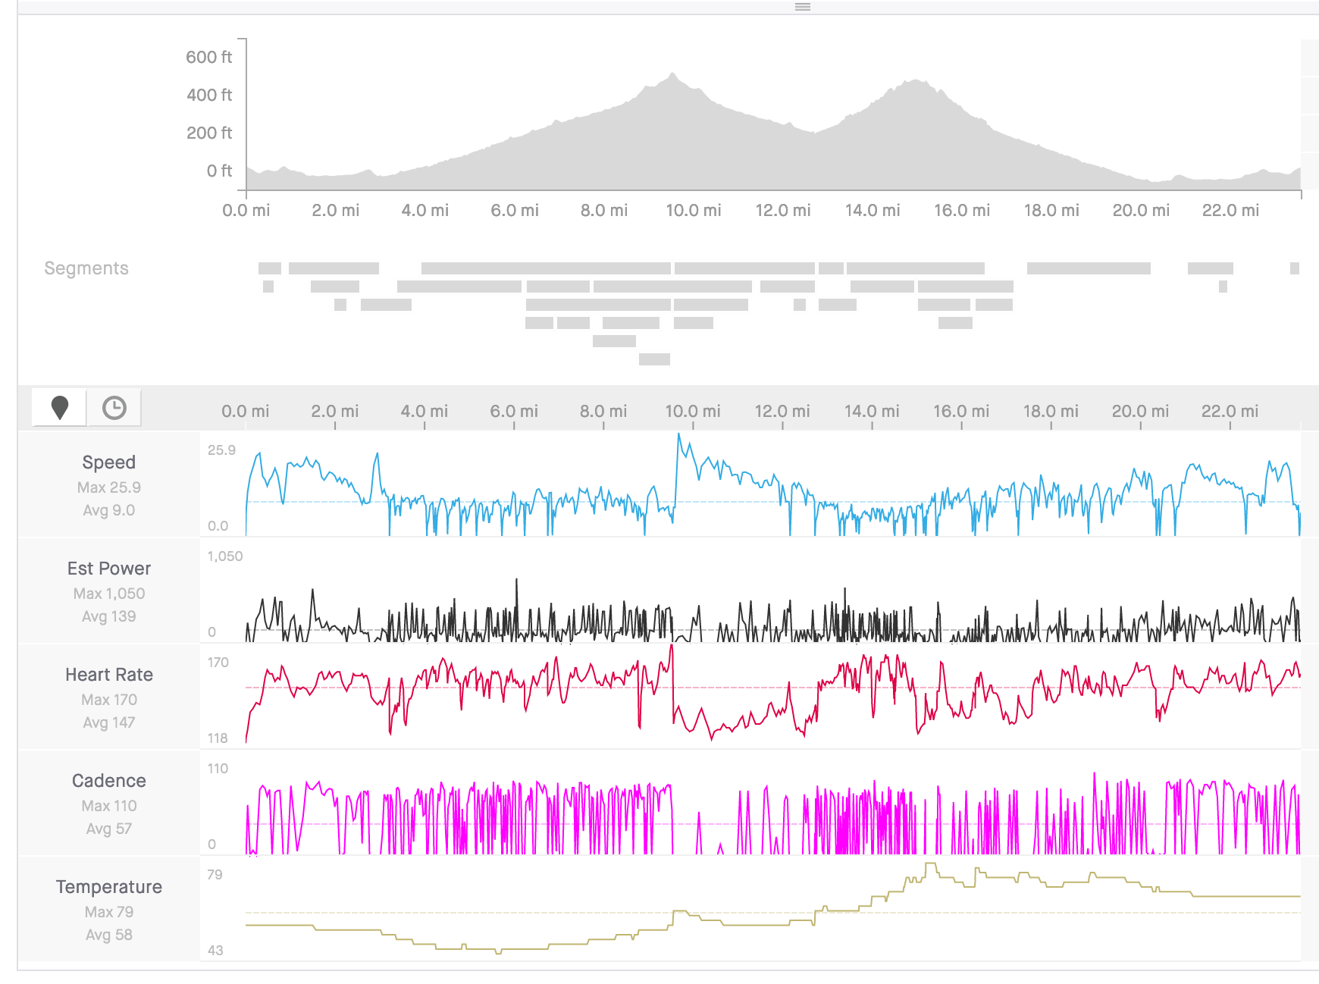
Task: Select the Heart Rate chart label
Action: pyautogui.click(x=109, y=675)
